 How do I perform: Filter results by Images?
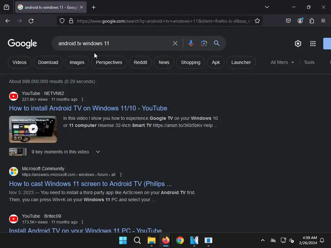pos(77,62)
